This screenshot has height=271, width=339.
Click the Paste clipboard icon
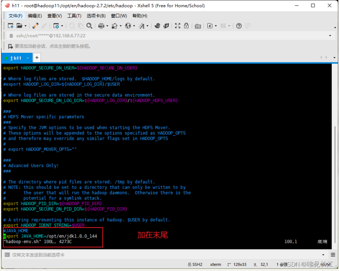click(81, 26)
